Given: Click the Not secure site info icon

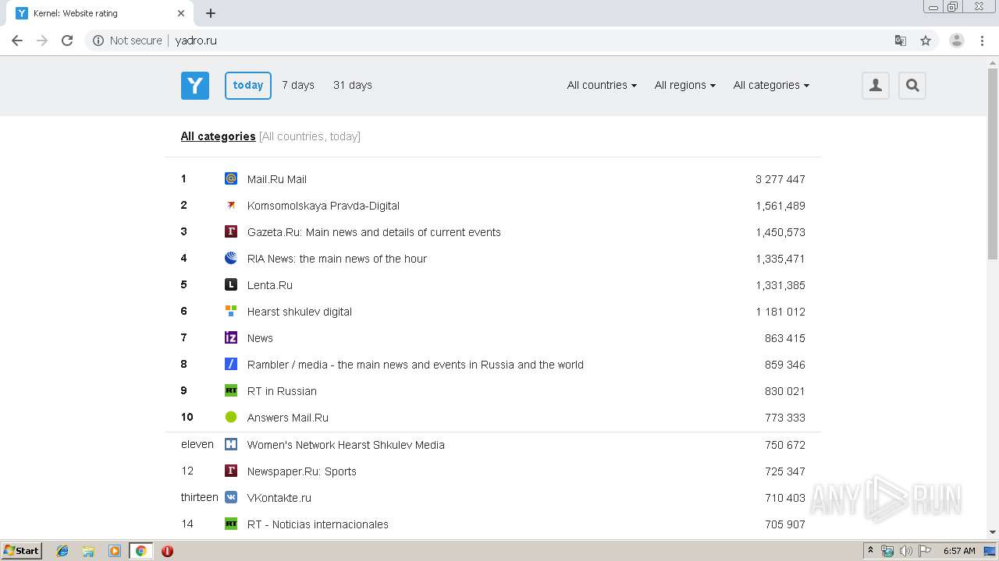Looking at the screenshot, I should [x=98, y=41].
